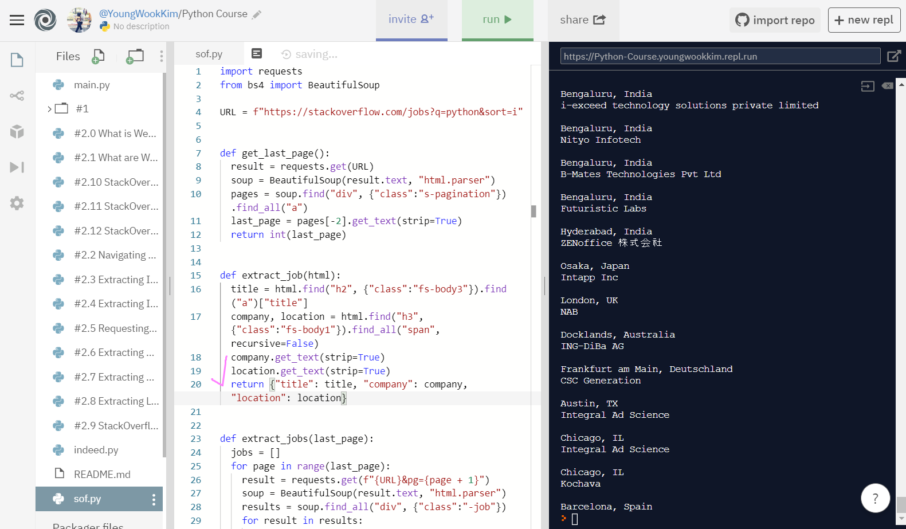
Task: Click the URL string on line 4
Action: (x=388, y=112)
